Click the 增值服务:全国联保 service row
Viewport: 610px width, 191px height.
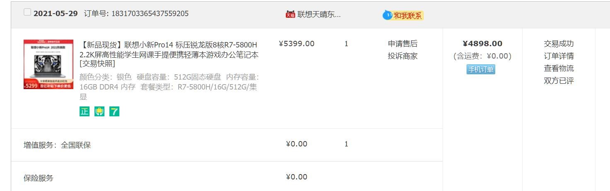tap(227, 145)
